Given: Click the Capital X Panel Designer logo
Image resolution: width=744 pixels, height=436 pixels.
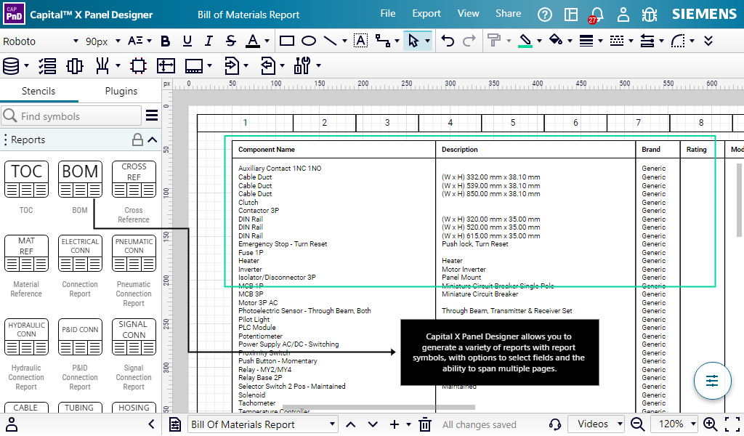Looking at the screenshot, I should pos(14,14).
